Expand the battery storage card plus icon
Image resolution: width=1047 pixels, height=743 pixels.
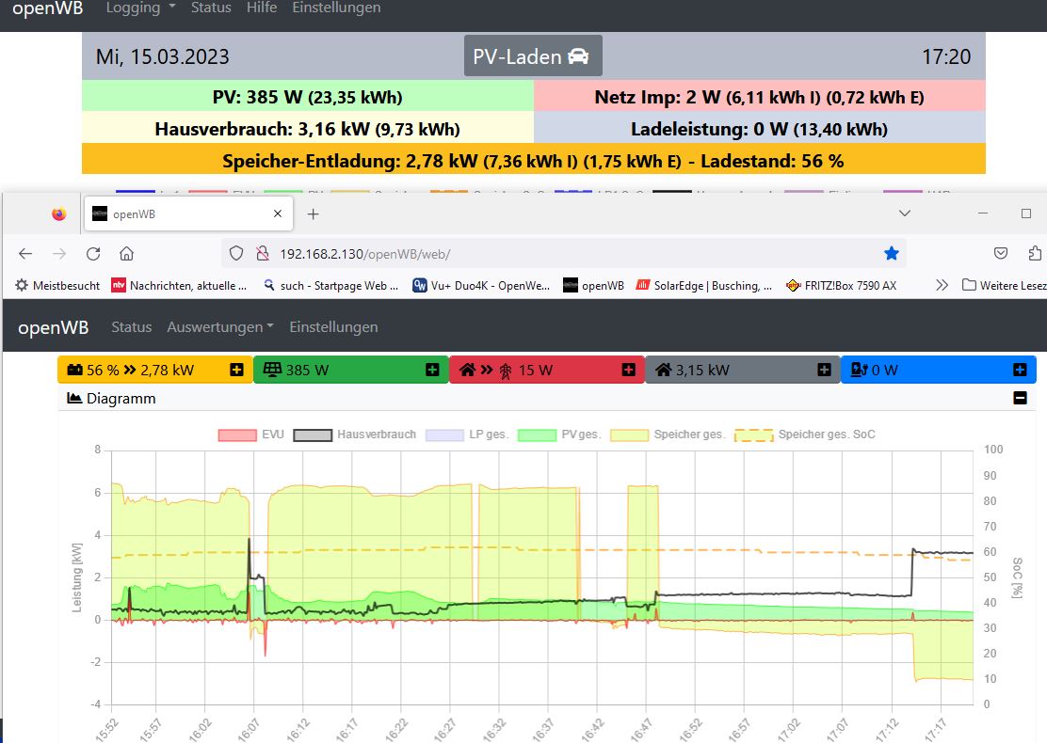coord(237,371)
